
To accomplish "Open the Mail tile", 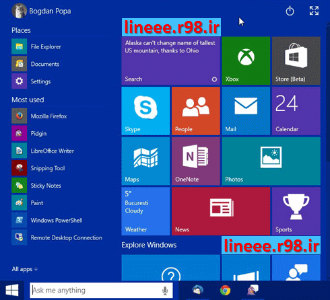I will coord(246,111).
